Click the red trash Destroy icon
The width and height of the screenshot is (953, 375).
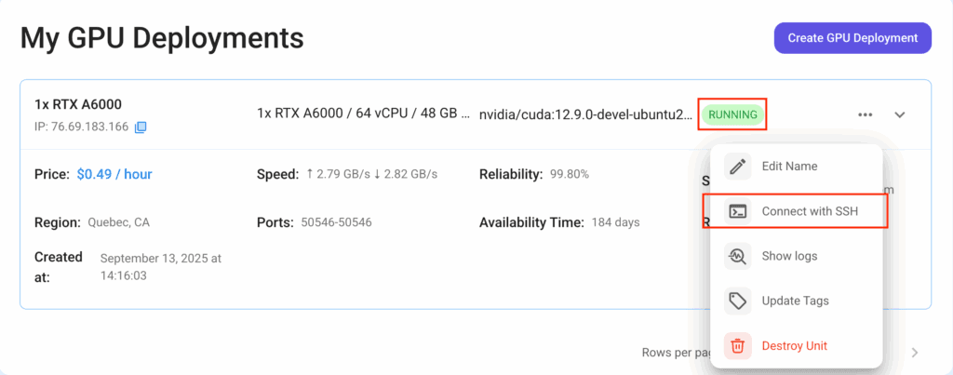738,346
